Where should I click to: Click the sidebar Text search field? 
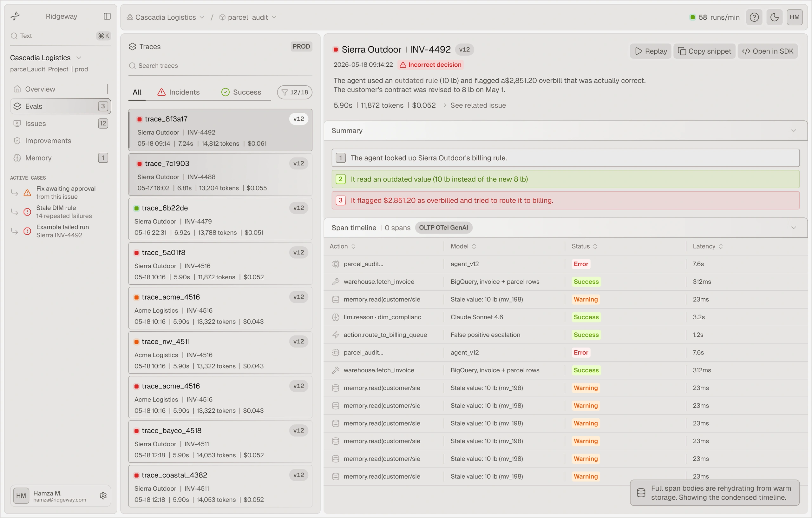60,36
